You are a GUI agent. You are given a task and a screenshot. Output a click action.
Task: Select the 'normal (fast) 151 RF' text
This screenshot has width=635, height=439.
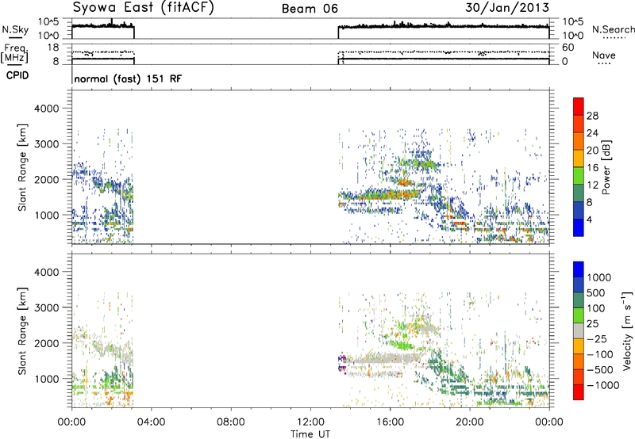128,78
